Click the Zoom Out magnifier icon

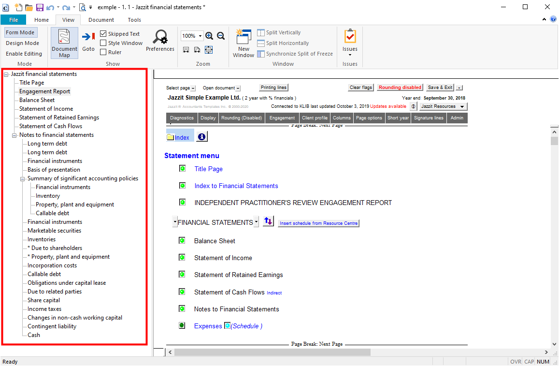pos(221,36)
